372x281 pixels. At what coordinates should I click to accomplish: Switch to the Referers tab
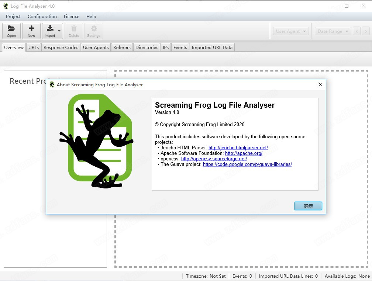tap(122, 48)
